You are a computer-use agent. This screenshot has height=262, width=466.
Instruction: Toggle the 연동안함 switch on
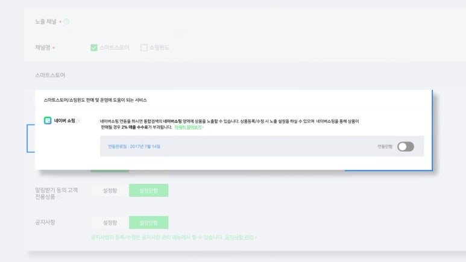[x=406, y=146]
